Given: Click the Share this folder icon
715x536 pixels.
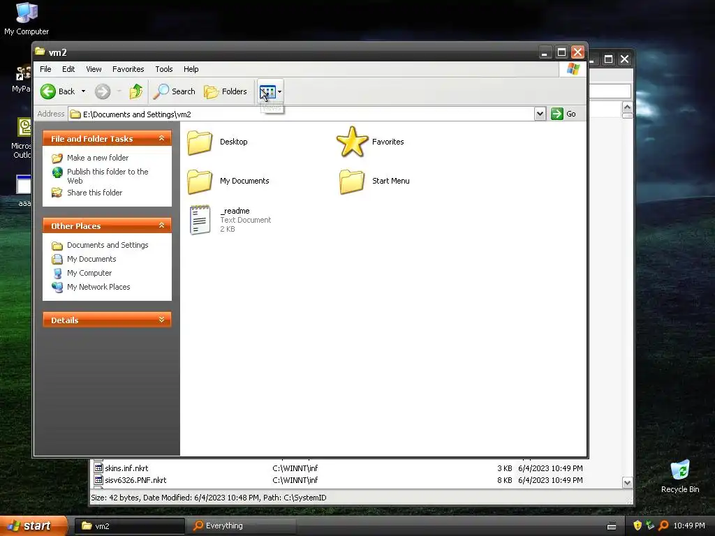Looking at the screenshot, I should pyautogui.click(x=57, y=193).
